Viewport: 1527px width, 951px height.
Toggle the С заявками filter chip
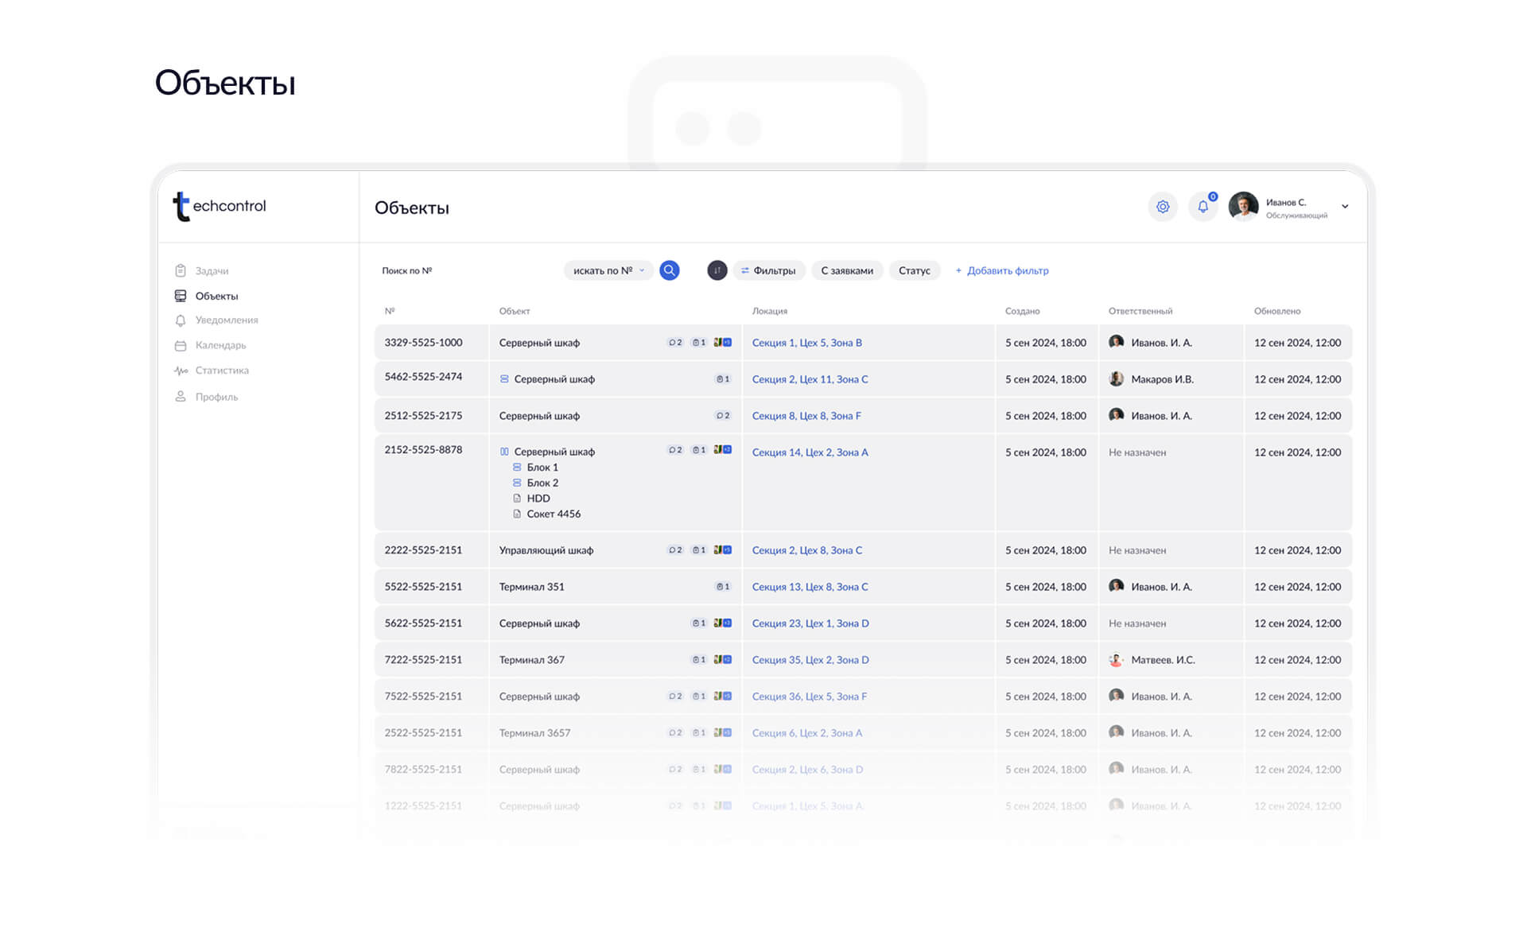[x=846, y=270]
